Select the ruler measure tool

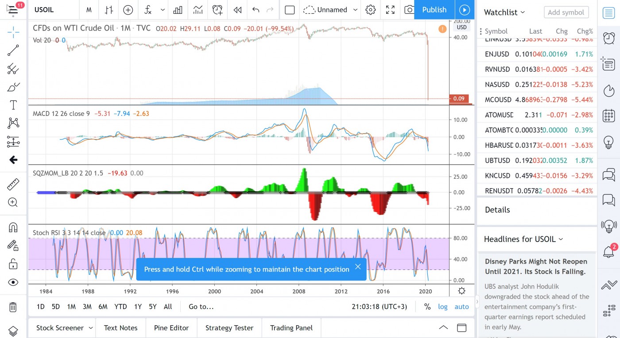[x=13, y=184]
